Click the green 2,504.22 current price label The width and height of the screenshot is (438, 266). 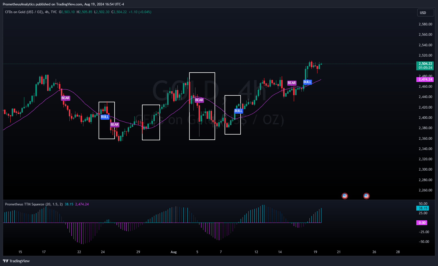[x=425, y=66]
